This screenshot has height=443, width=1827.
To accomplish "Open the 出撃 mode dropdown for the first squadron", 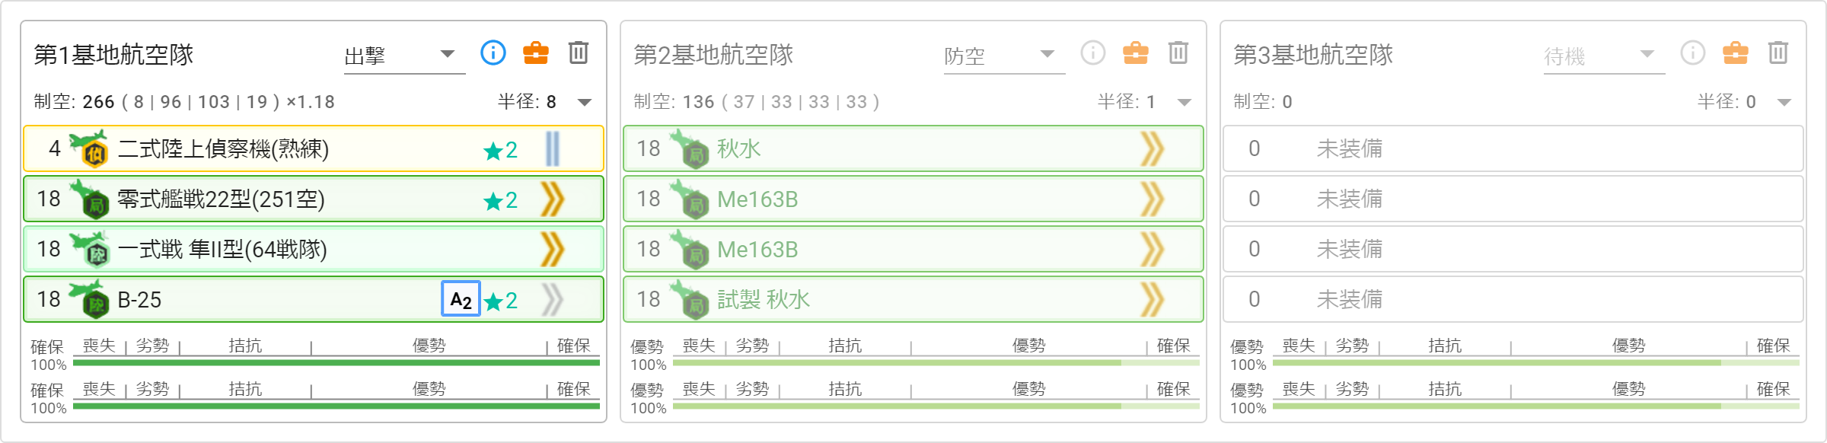I will click(x=404, y=55).
